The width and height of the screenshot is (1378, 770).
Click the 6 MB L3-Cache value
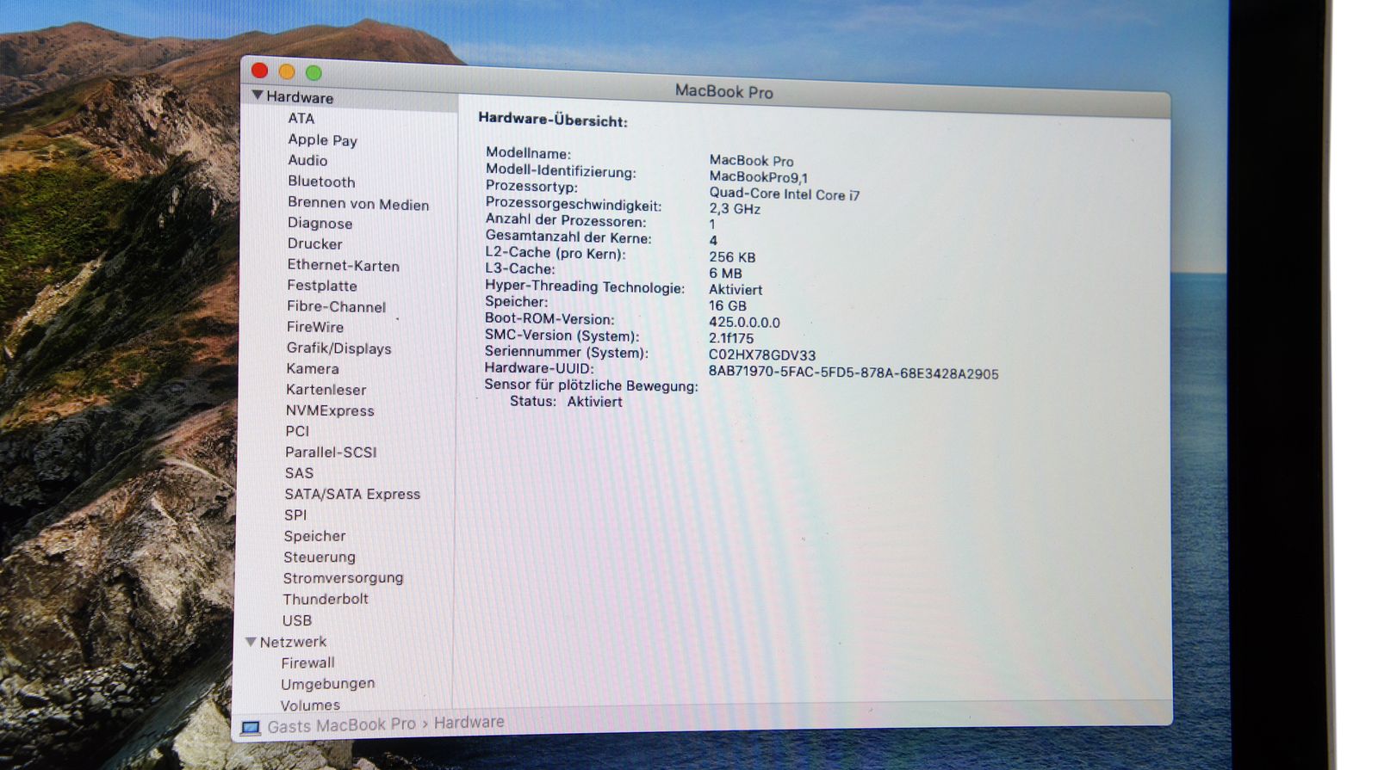[x=725, y=274]
